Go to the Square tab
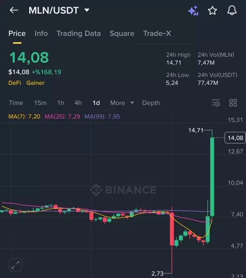Image resolution: width=246 pixels, height=278 pixels. [x=122, y=34]
